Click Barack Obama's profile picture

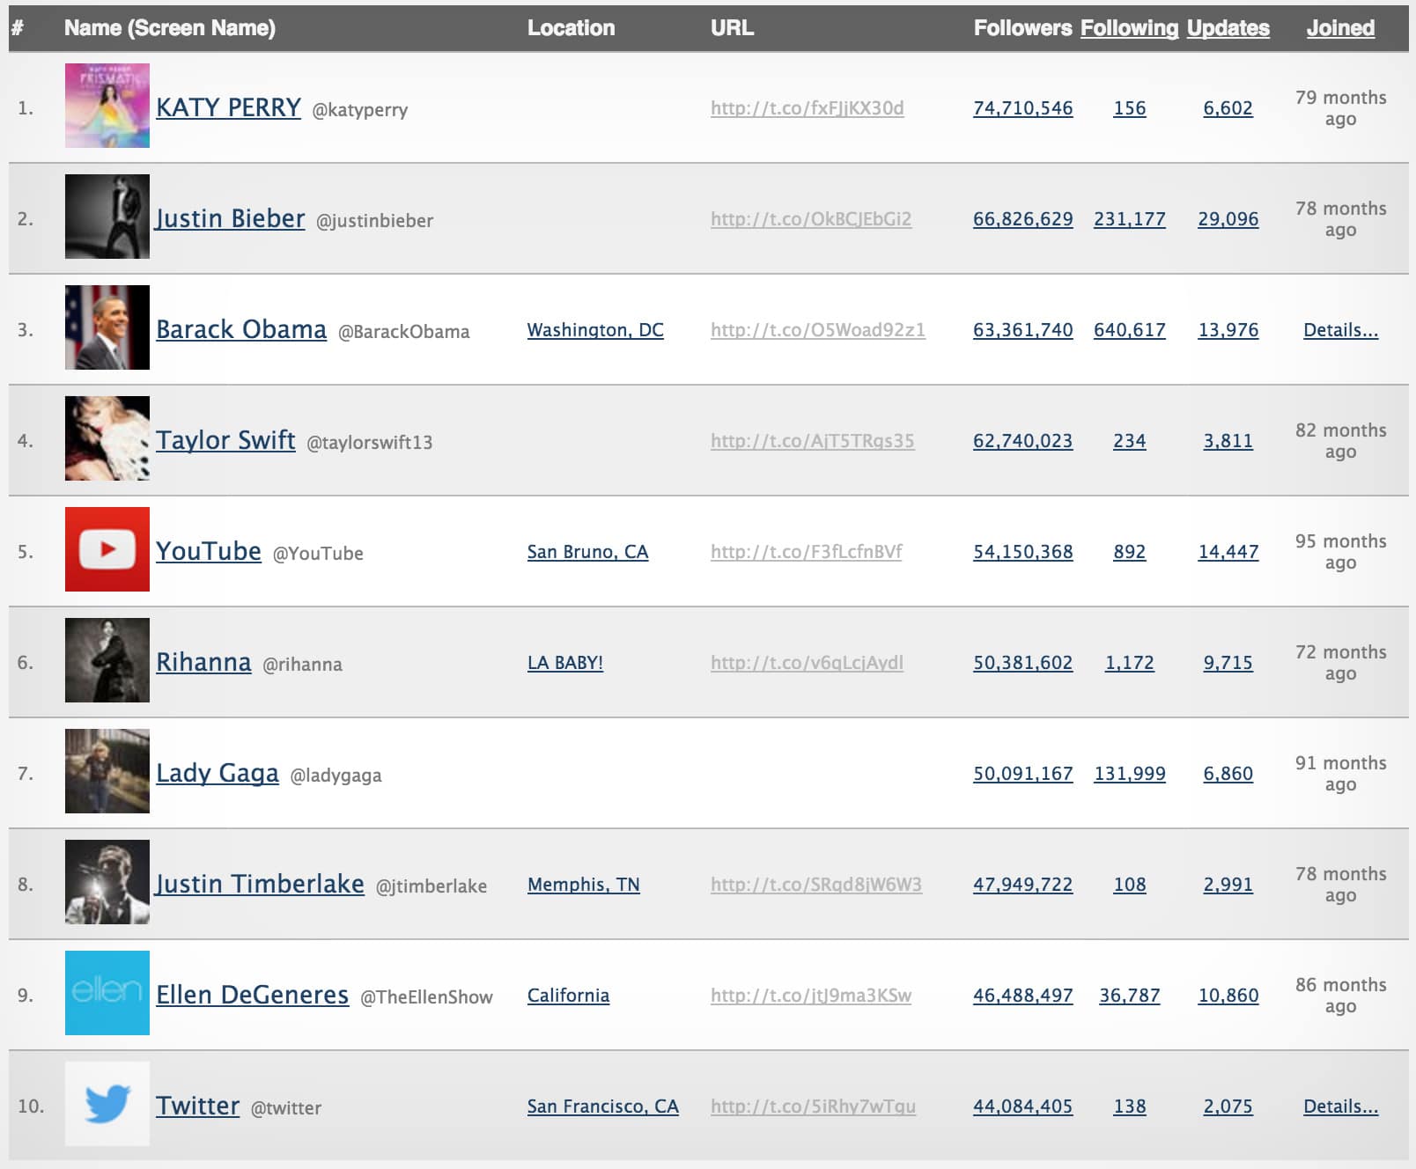click(106, 327)
